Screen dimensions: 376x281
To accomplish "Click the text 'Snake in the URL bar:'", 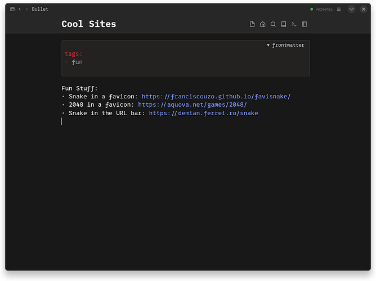I will (x=107, y=113).
